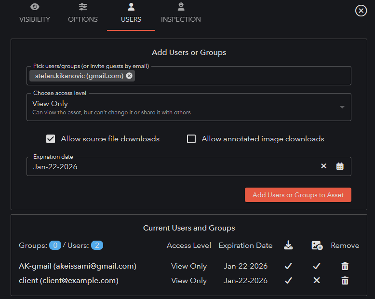
Task: Open the Options tab
Action: [x=83, y=14]
